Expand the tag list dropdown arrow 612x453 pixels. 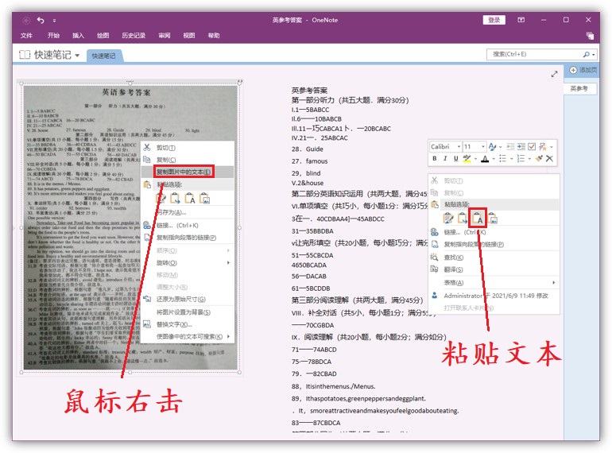552,147
